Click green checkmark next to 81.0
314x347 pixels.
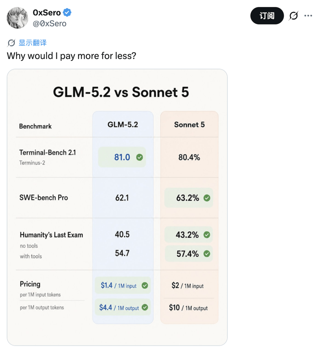tap(140, 157)
